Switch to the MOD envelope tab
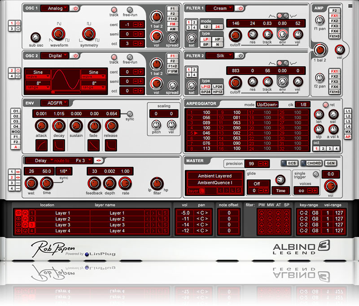 point(16,132)
